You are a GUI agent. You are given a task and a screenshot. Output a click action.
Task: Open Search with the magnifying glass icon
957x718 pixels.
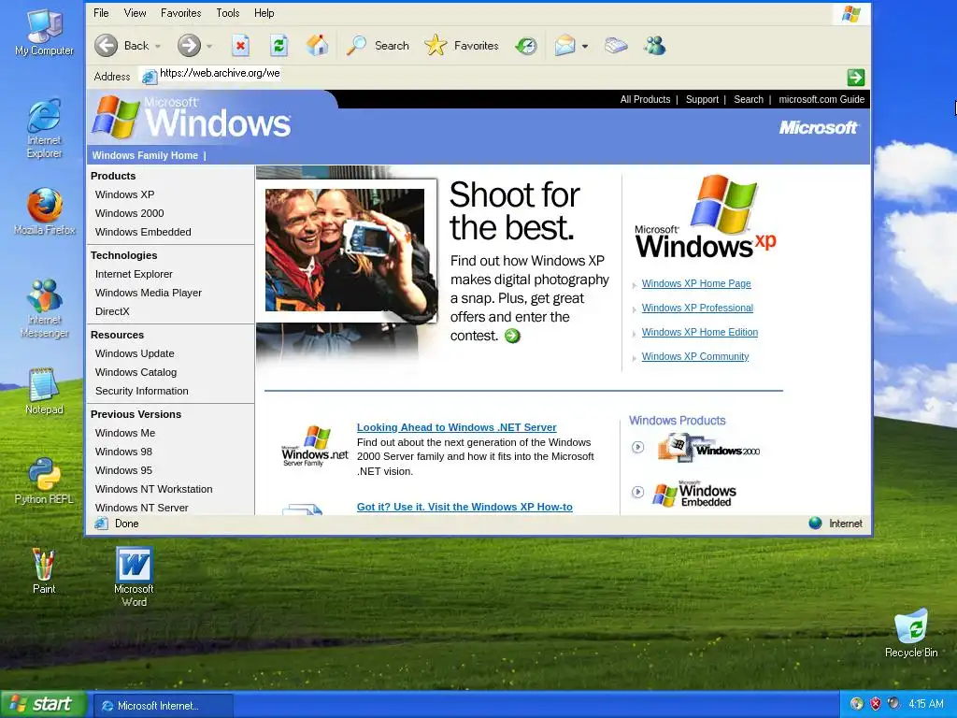[356, 45]
